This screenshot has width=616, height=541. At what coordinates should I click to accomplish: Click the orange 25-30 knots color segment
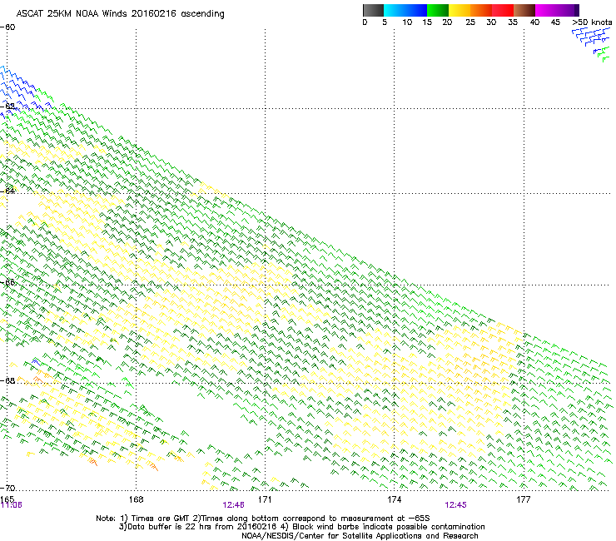click(x=481, y=10)
